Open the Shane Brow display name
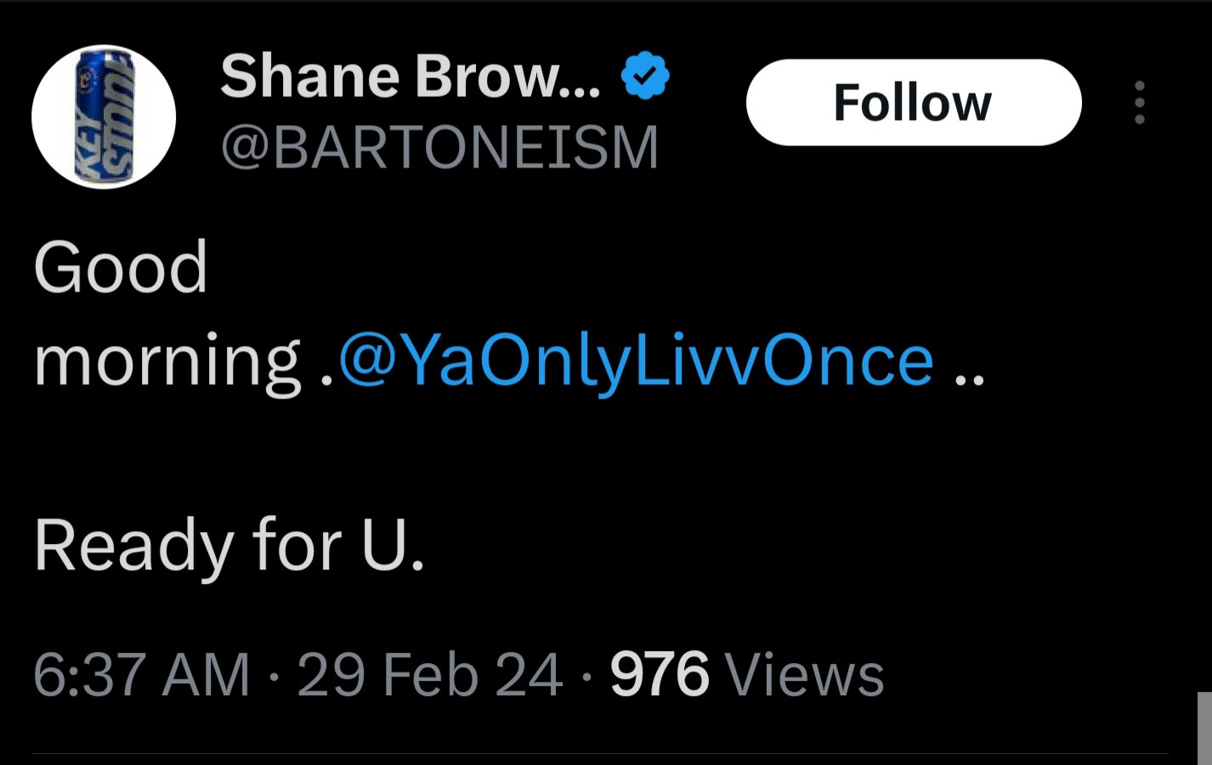 410,76
